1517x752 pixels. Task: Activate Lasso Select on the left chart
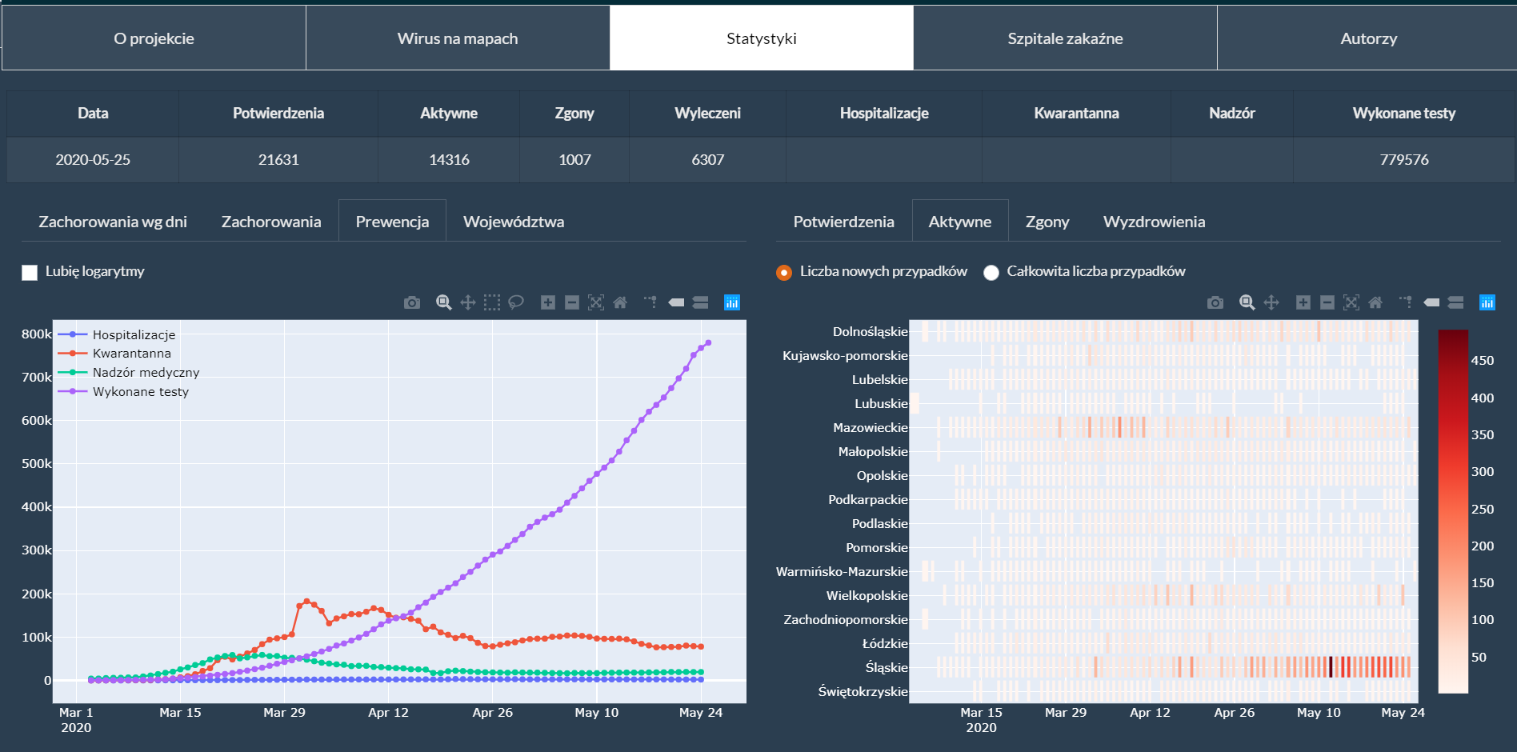(x=516, y=302)
